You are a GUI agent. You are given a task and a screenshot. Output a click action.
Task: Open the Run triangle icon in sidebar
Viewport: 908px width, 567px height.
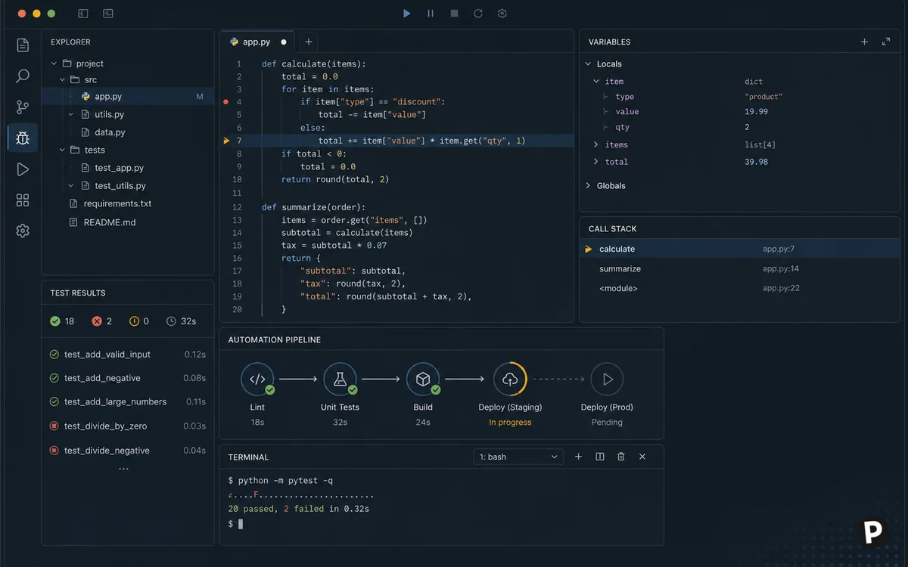[23, 169]
